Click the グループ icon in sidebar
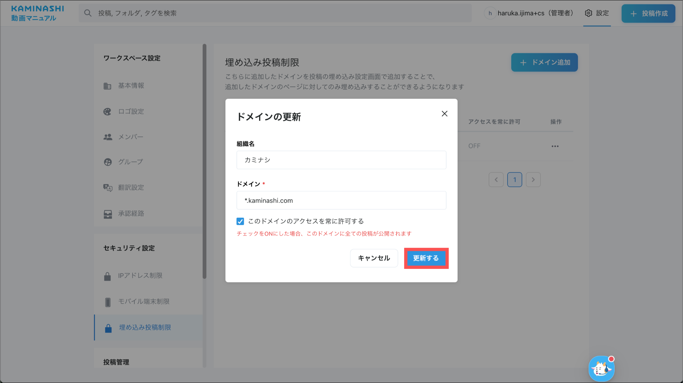 107,162
